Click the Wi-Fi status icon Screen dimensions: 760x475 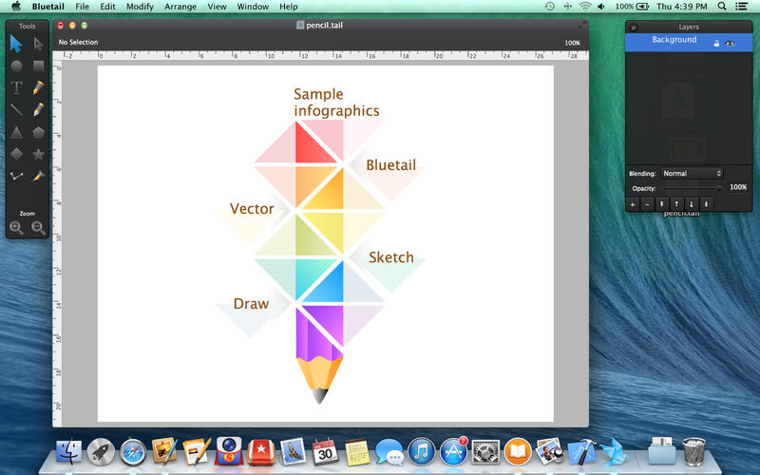click(x=585, y=7)
